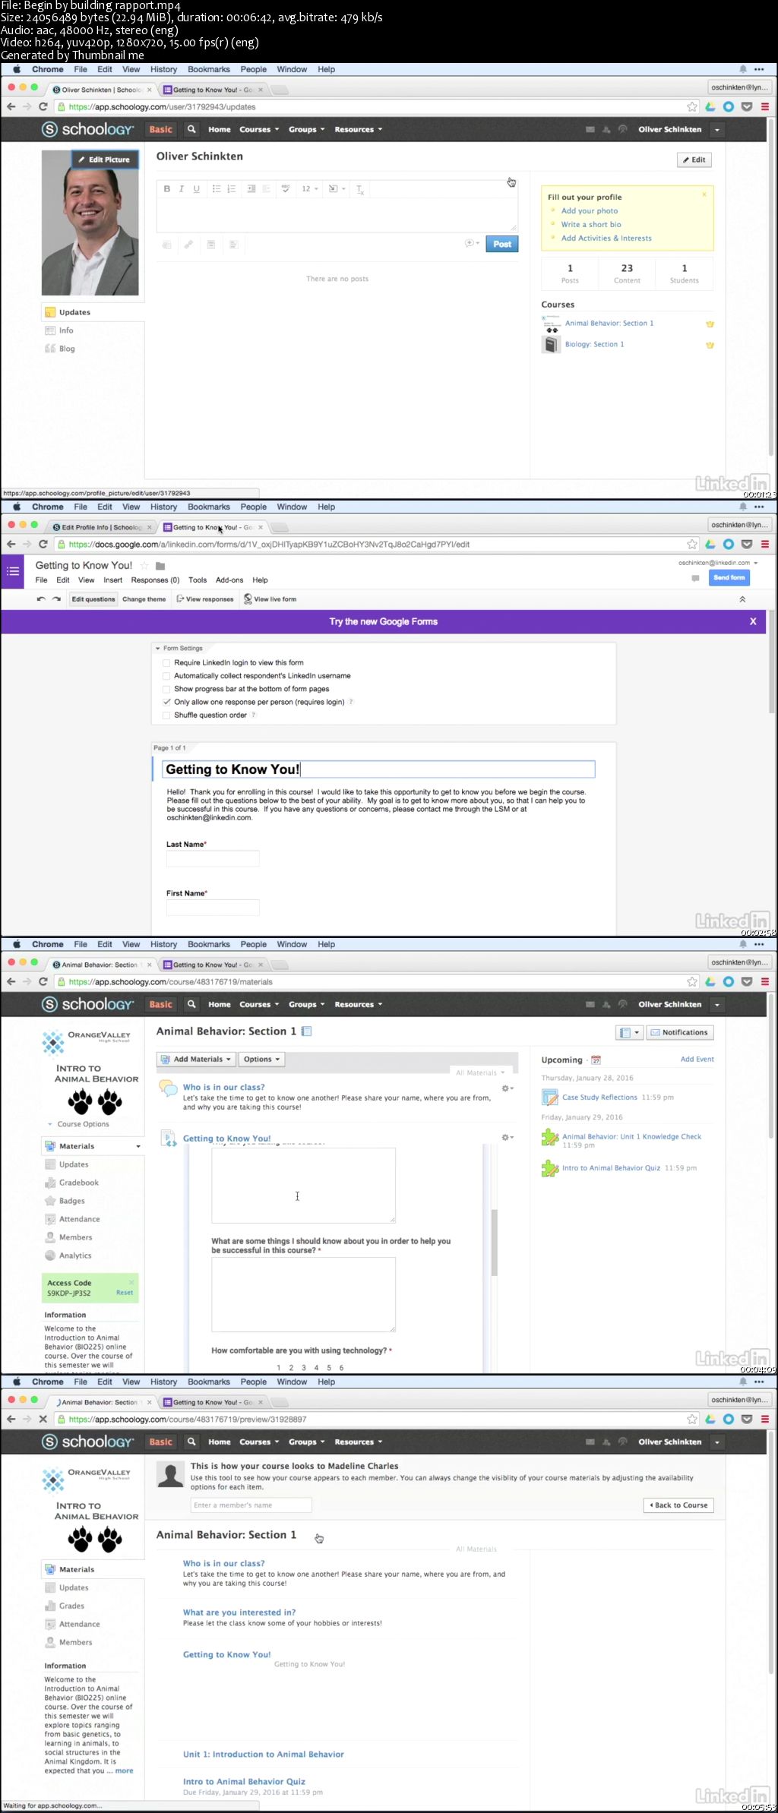Click Change theme in Forms toolbar
The width and height of the screenshot is (778, 1813).
144,599
